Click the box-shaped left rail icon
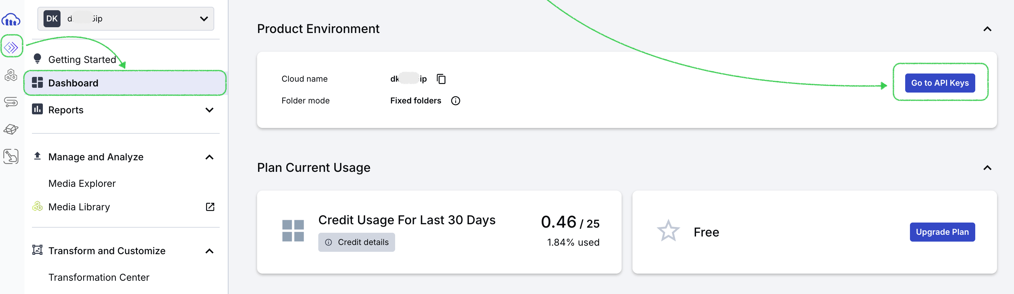The image size is (1014, 294). point(11,129)
